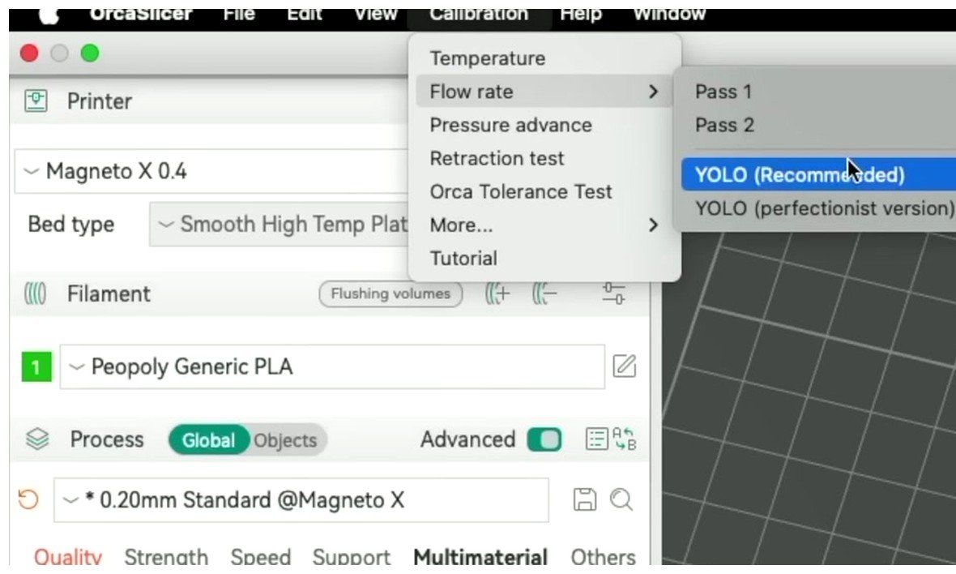Open the Apple menu
Viewport: 956px width, 574px height.
pos(49,16)
